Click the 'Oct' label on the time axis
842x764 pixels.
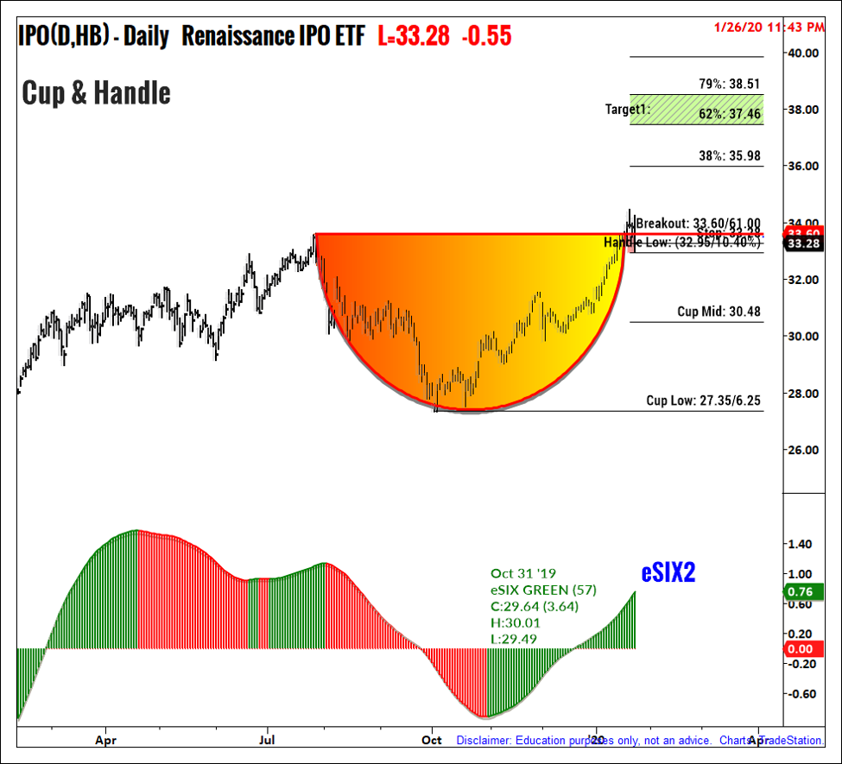432,741
